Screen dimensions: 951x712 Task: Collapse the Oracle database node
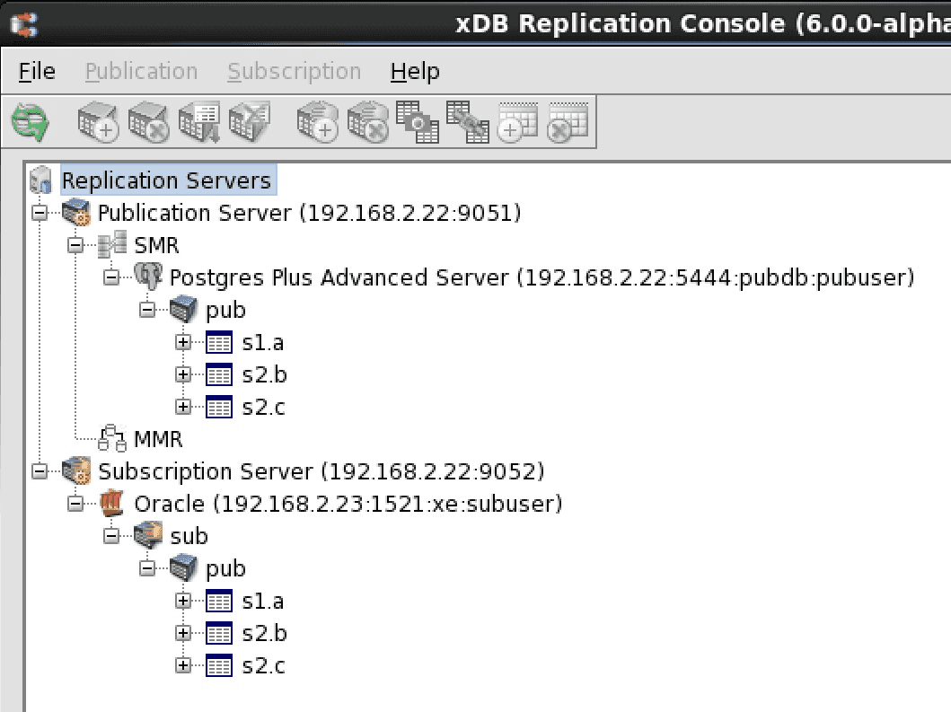75,505
